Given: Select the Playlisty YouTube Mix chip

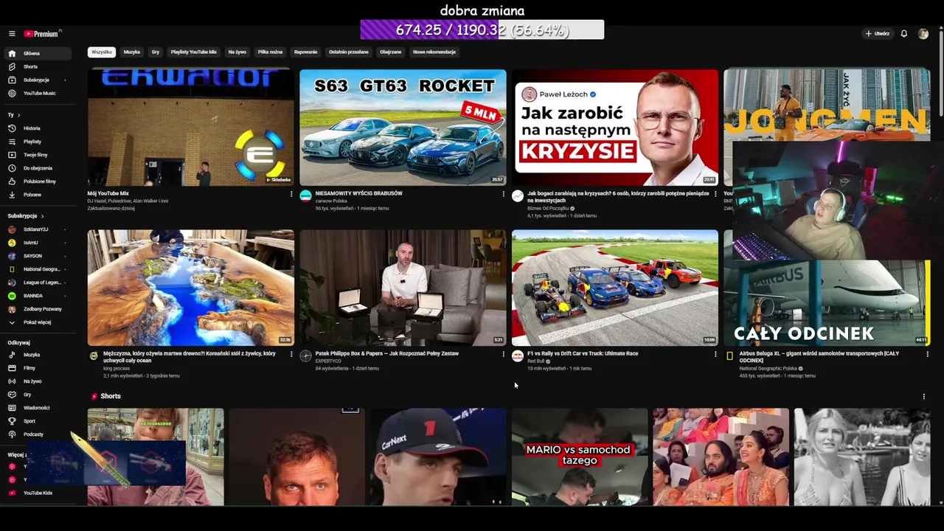Looking at the screenshot, I should click(194, 52).
